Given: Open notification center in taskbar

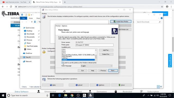Looking at the screenshot, I should coord(170,96).
